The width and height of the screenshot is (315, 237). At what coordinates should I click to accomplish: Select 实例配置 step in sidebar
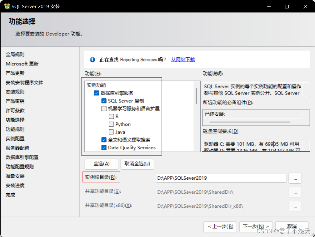pyautogui.click(x=15, y=138)
